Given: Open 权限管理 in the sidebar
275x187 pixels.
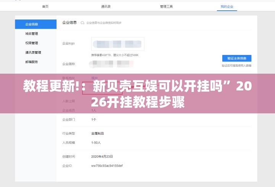Looking at the screenshot, I should point(32,43).
